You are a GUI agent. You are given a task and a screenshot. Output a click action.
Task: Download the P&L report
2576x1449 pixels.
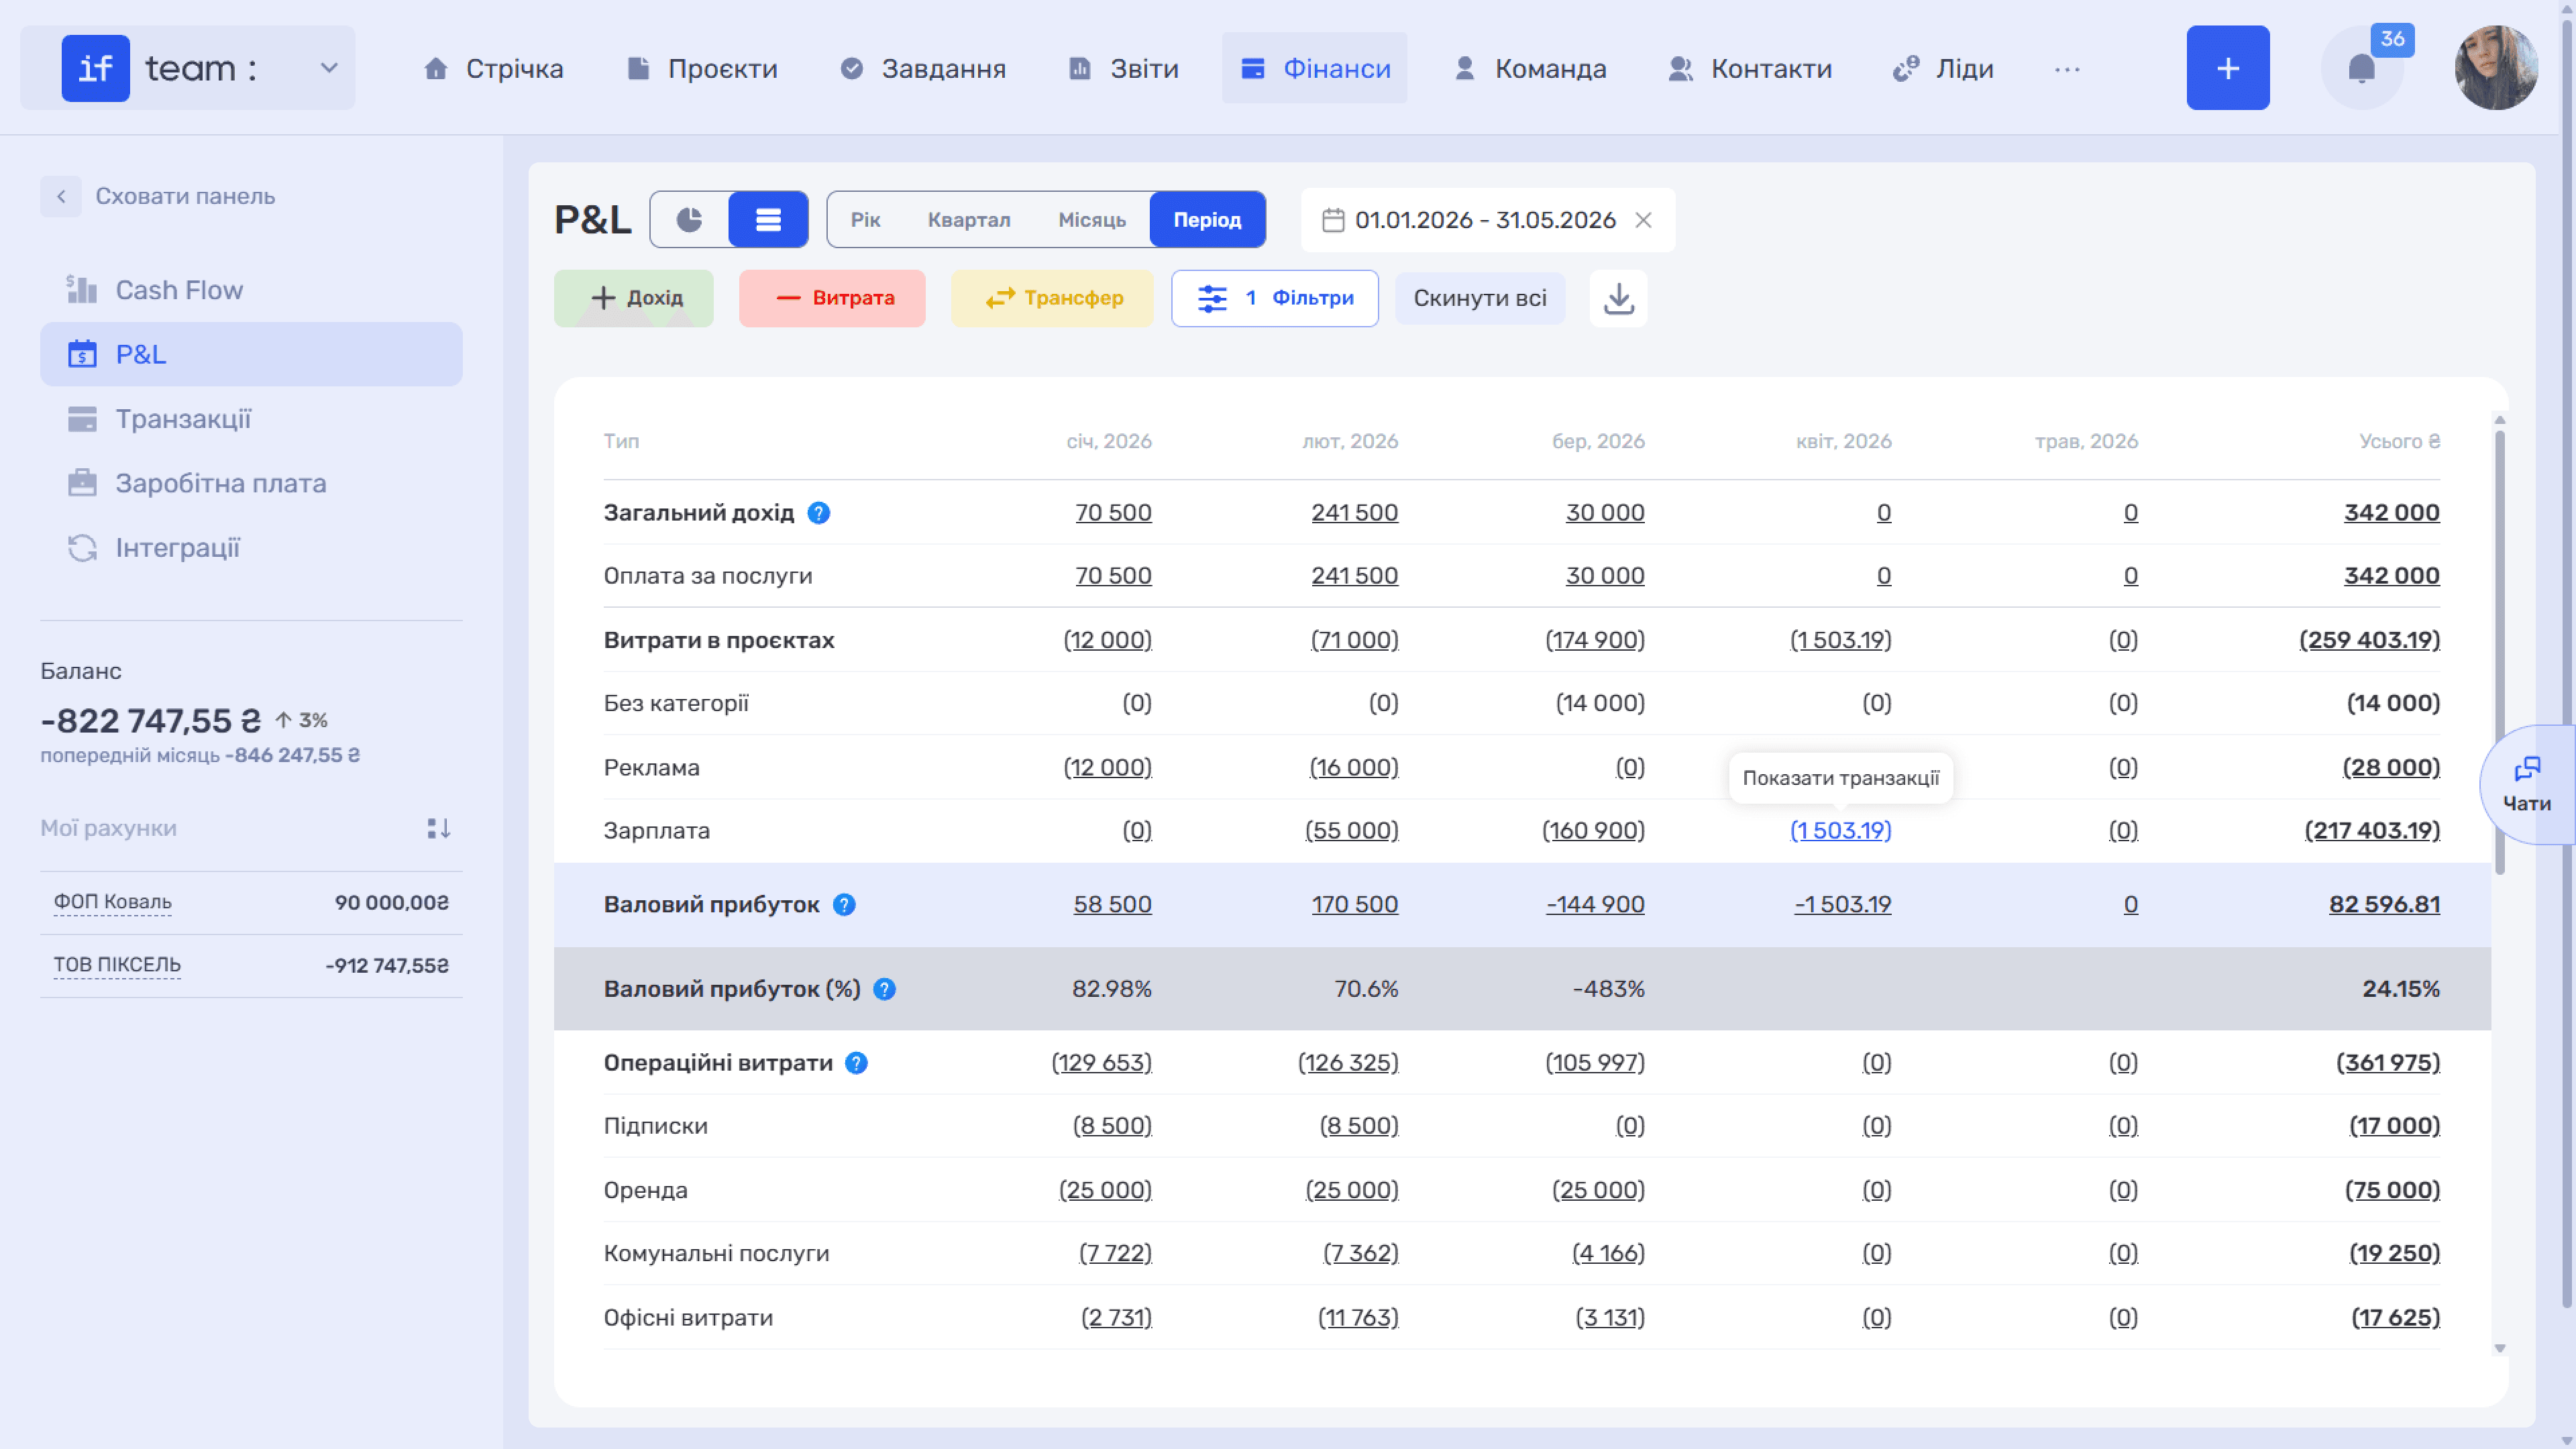(1619, 298)
